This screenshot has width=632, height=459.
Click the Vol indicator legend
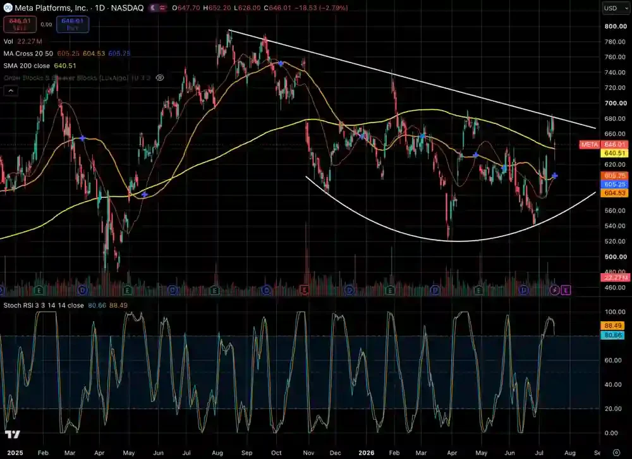(8, 41)
